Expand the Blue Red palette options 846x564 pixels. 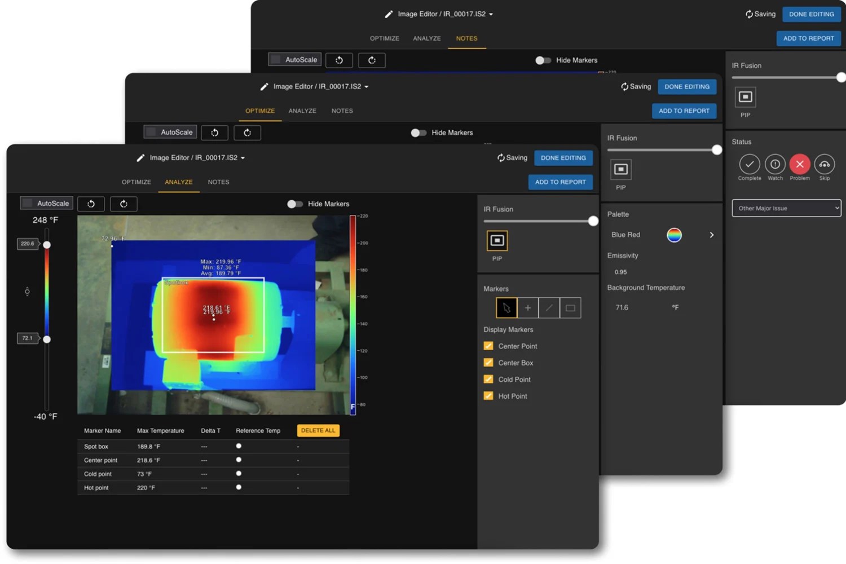pyautogui.click(x=711, y=235)
